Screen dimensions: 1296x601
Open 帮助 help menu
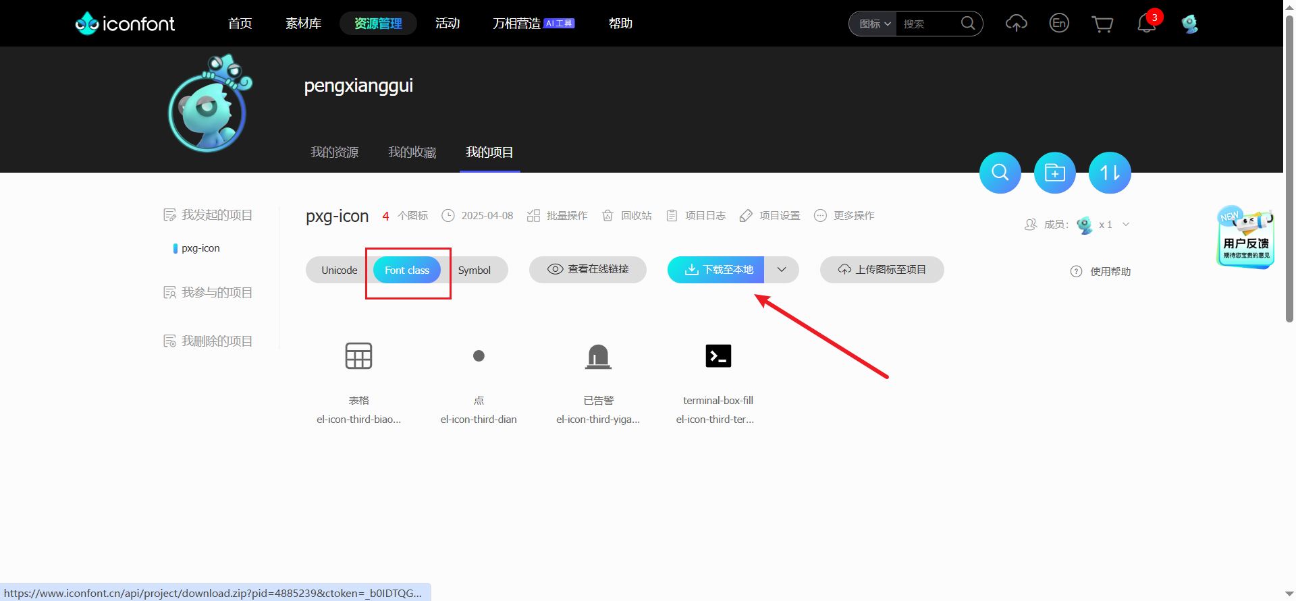click(x=620, y=24)
